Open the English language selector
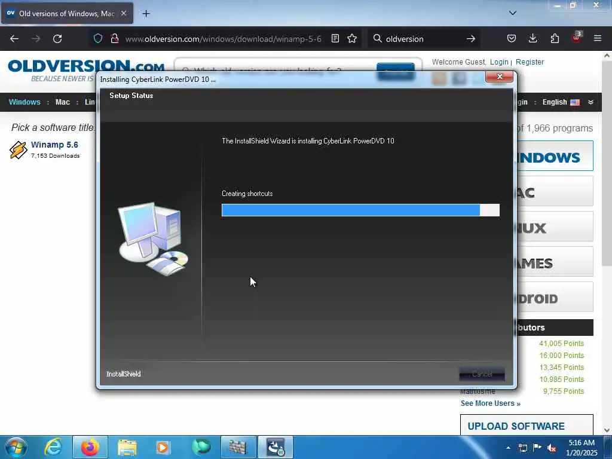This screenshot has width=612, height=459. pos(561,102)
